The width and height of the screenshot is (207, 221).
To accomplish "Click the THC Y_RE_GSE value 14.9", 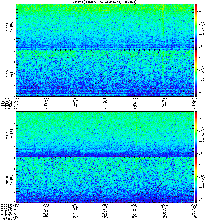I will point(75,207).
